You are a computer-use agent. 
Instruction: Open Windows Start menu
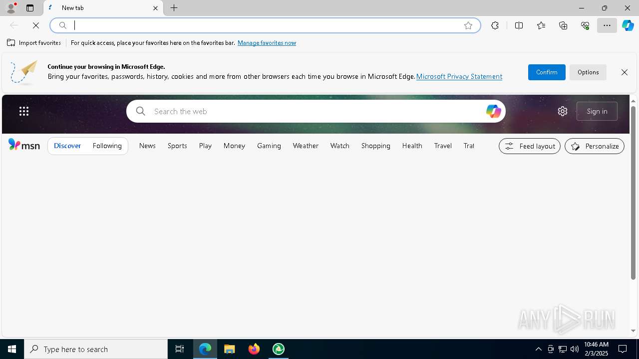[x=12, y=349]
